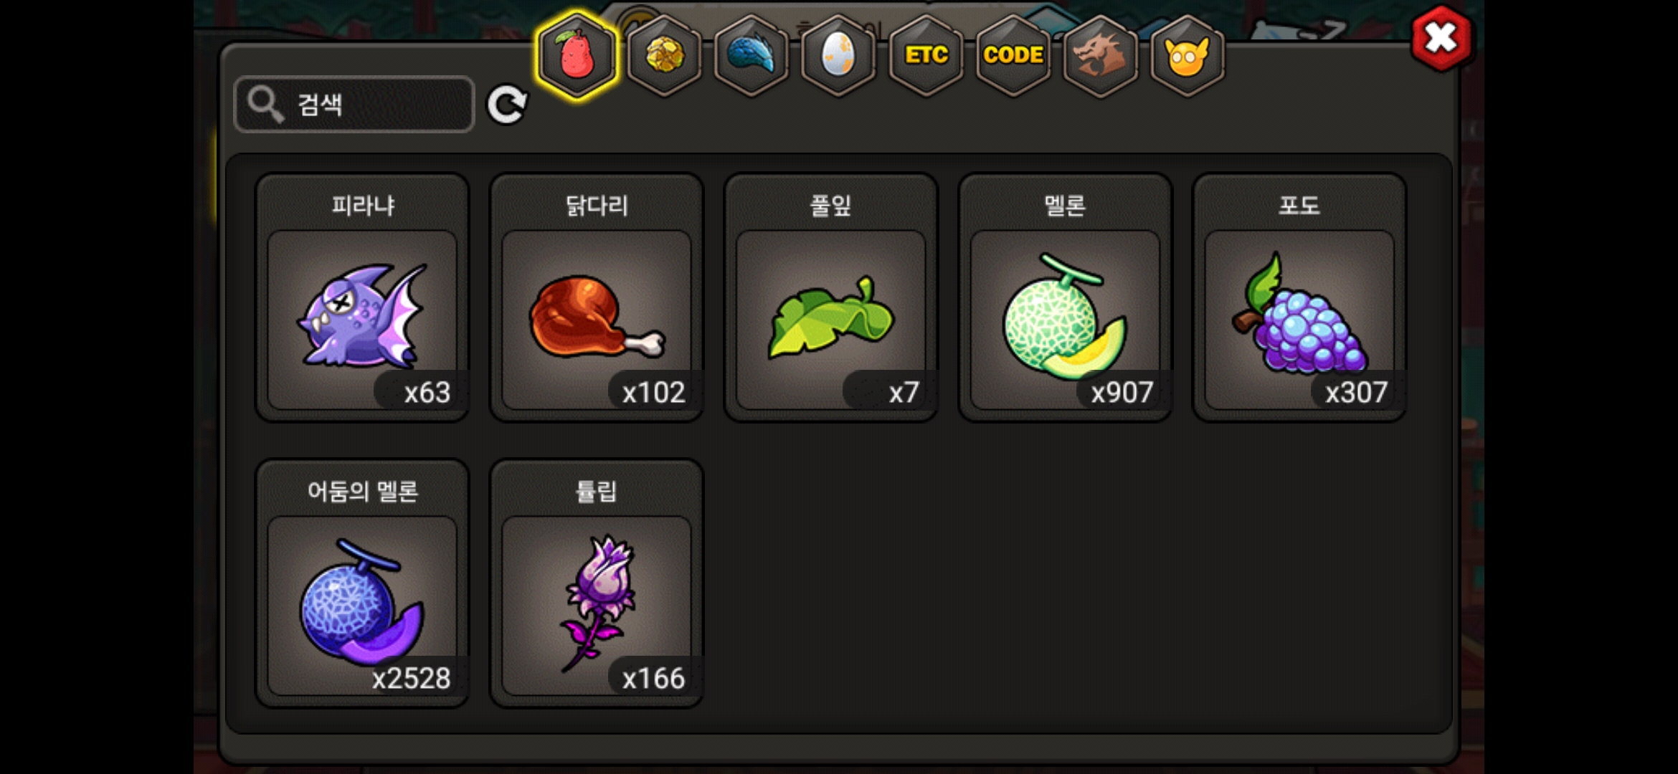Choose the 포도 grapes item
This screenshot has width=1678, height=774.
coord(1299,297)
